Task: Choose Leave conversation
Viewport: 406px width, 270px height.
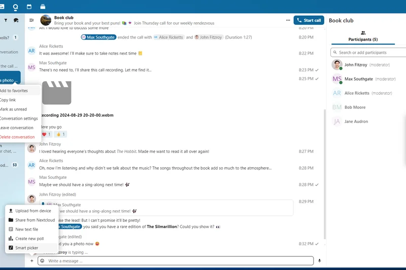Action: pos(20,128)
